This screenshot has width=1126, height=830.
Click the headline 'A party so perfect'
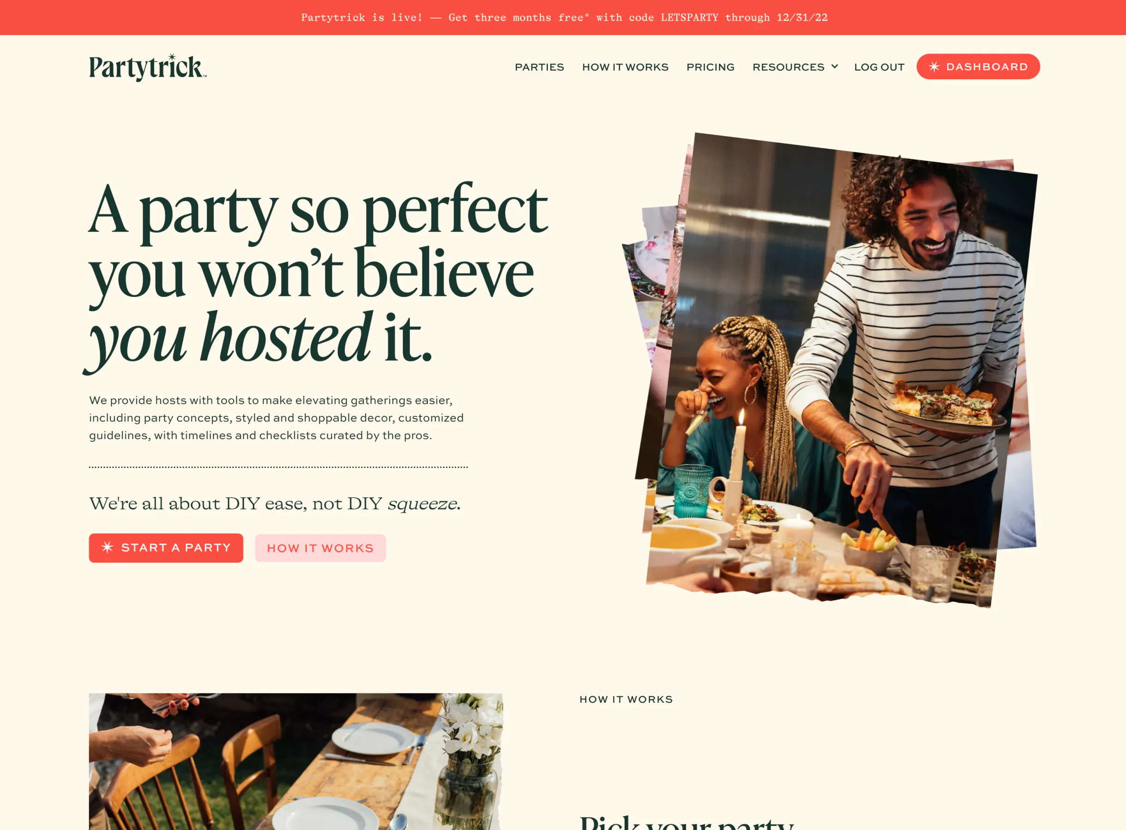click(317, 211)
